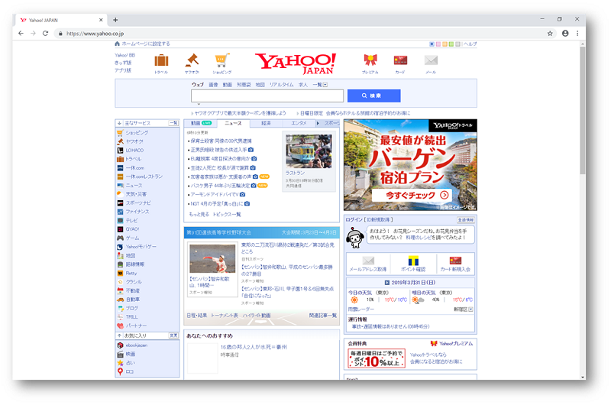Switch to the ニュース tab

233,123
